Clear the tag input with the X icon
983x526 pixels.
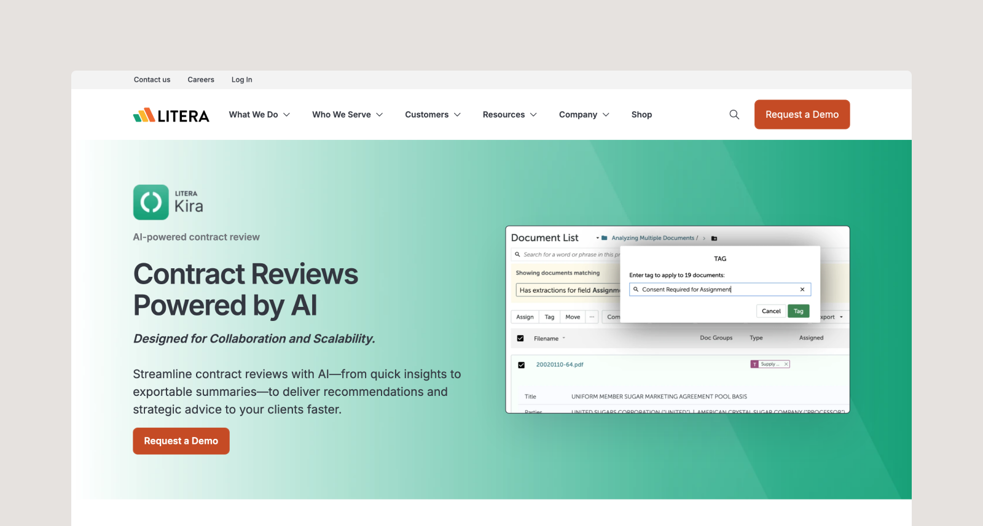pyautogui.click(x=802, y=290)
